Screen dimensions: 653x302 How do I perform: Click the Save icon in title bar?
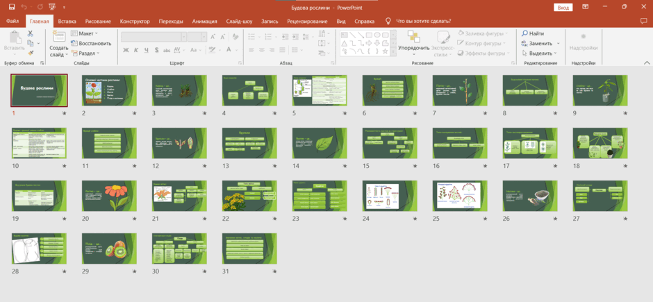(x=11, y=7)
